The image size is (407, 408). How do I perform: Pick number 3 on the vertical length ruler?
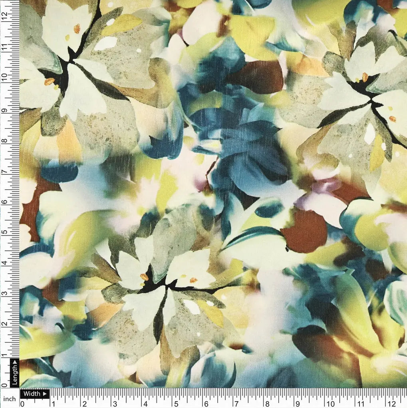coord(4,293)
